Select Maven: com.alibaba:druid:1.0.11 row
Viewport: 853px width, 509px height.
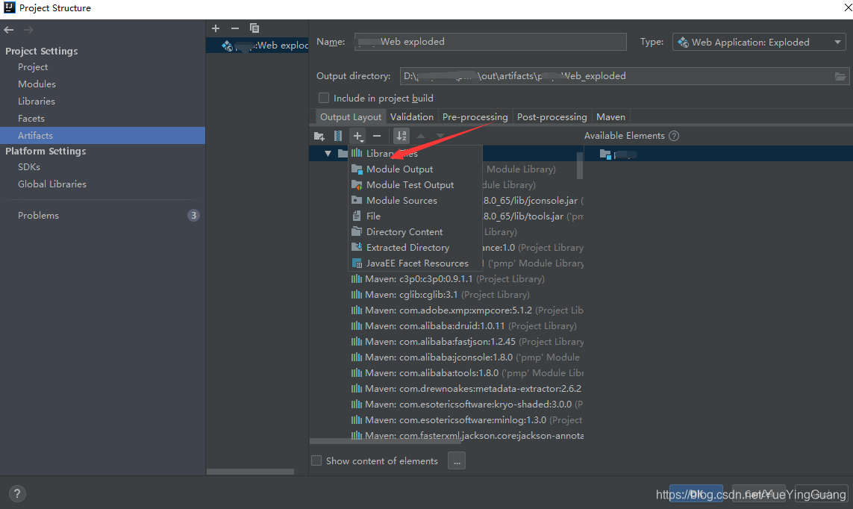[463, 326]
